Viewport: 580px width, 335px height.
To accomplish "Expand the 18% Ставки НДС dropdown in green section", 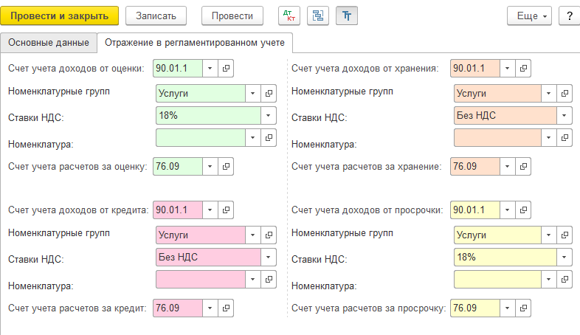I will click(x=268, y=115).
